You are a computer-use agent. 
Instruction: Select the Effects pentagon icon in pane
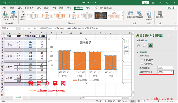144,46
